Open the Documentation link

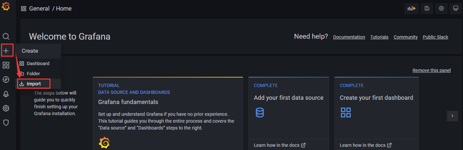(349, 37)
